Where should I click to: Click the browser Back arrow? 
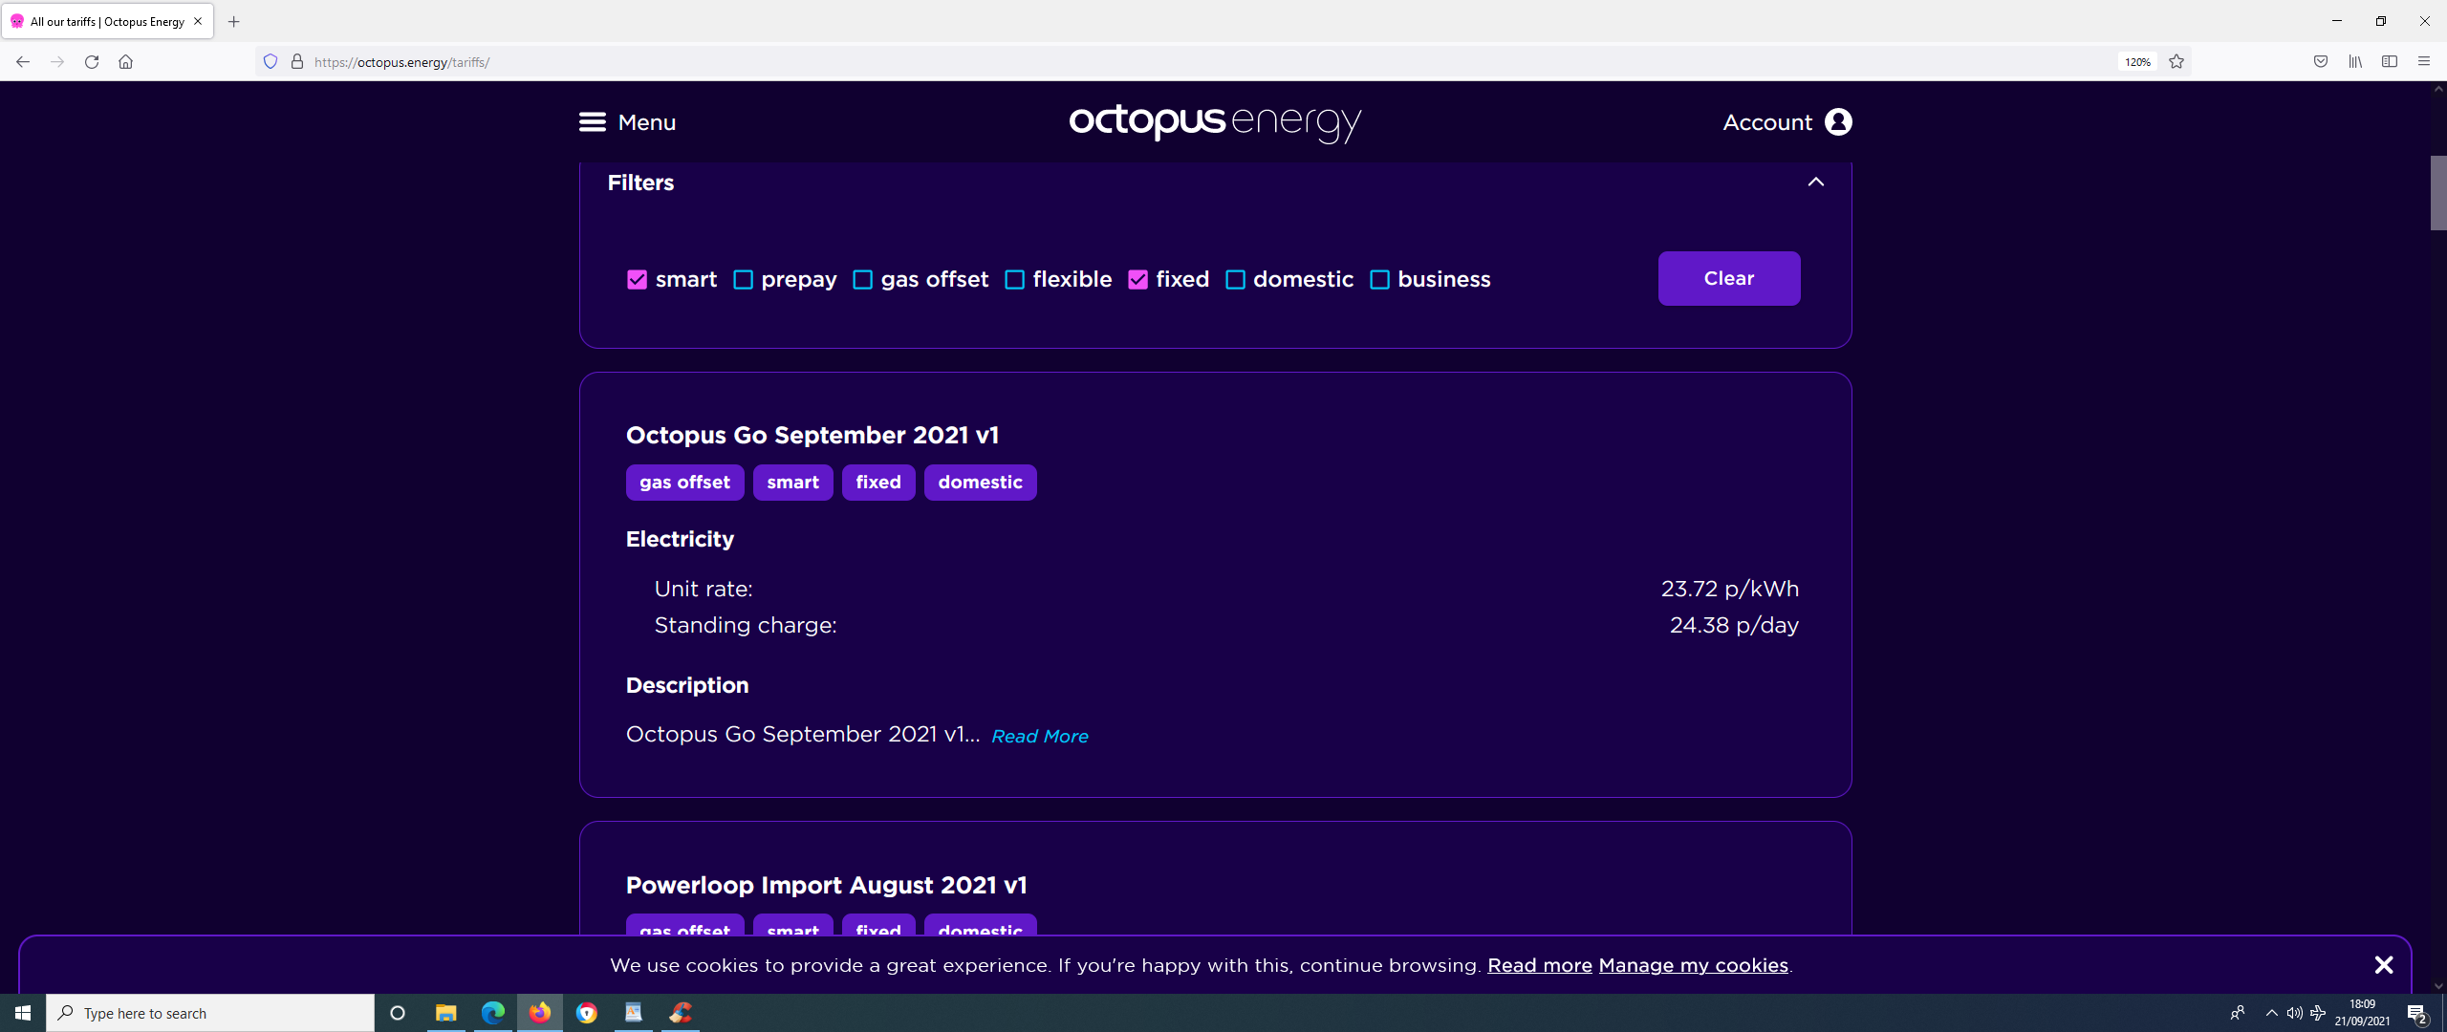(x=23, y=62)
